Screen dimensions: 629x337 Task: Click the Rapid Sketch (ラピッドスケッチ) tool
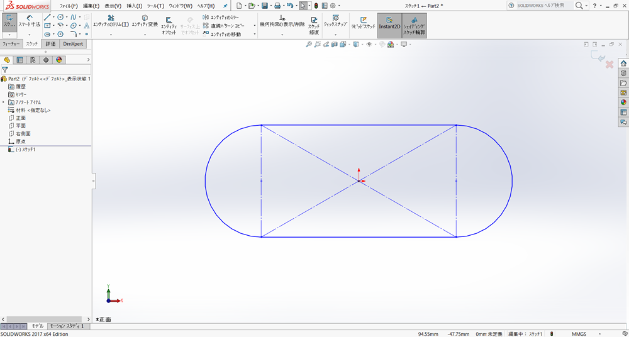[364, 23]
